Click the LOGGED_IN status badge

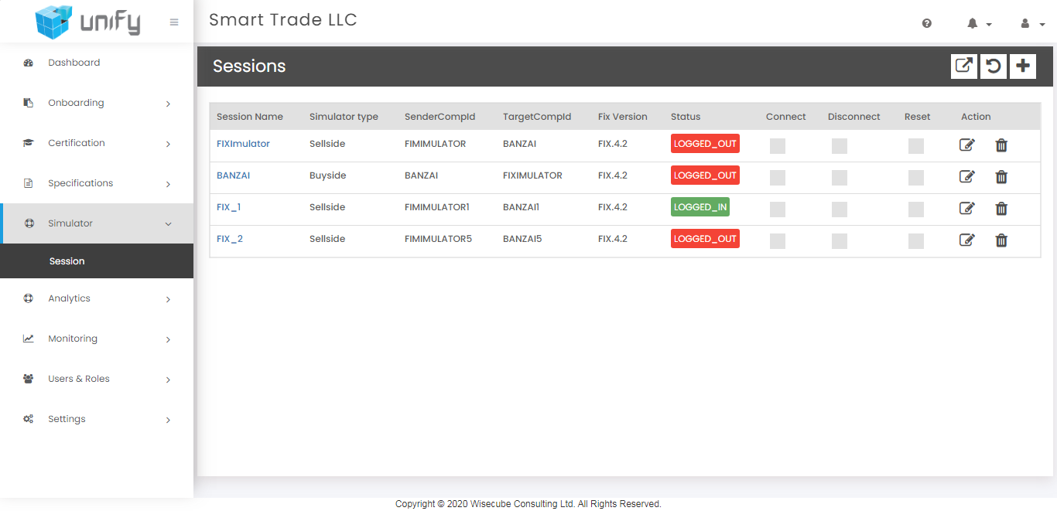(700, 207)
